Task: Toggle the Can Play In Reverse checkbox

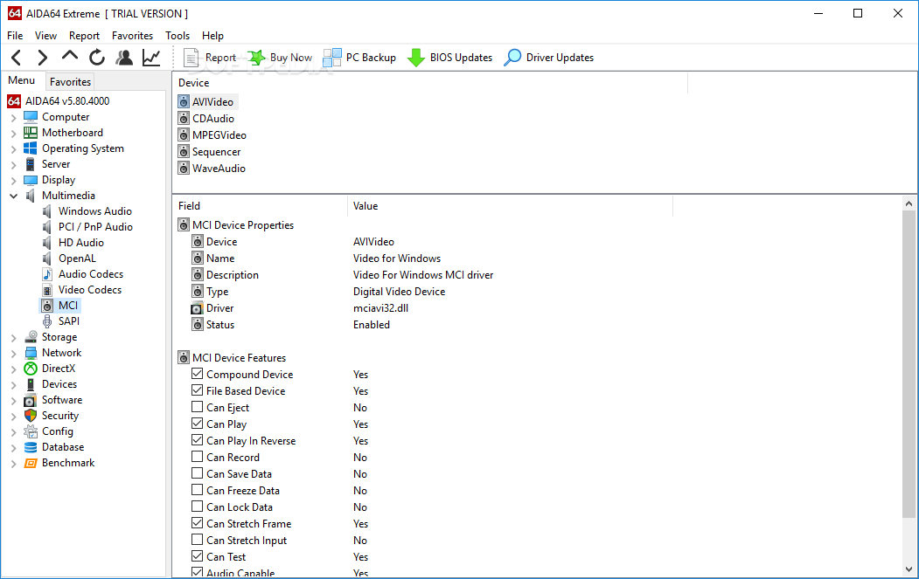Action: click(x=198, y=439)
